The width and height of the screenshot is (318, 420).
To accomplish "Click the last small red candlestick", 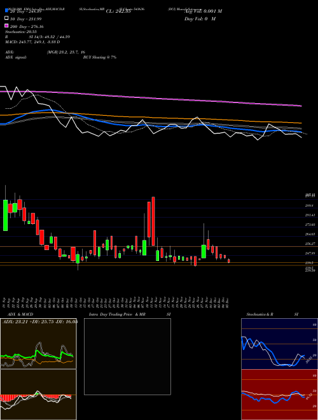I will click(x=229, y=261).
